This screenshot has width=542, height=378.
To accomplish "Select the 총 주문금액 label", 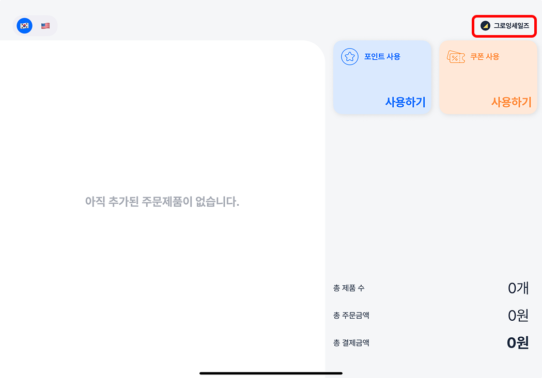I will pyautogui.click(x=351, y=315).
